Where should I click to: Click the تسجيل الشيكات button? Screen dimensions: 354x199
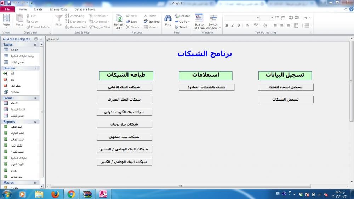tap(286, 100)
